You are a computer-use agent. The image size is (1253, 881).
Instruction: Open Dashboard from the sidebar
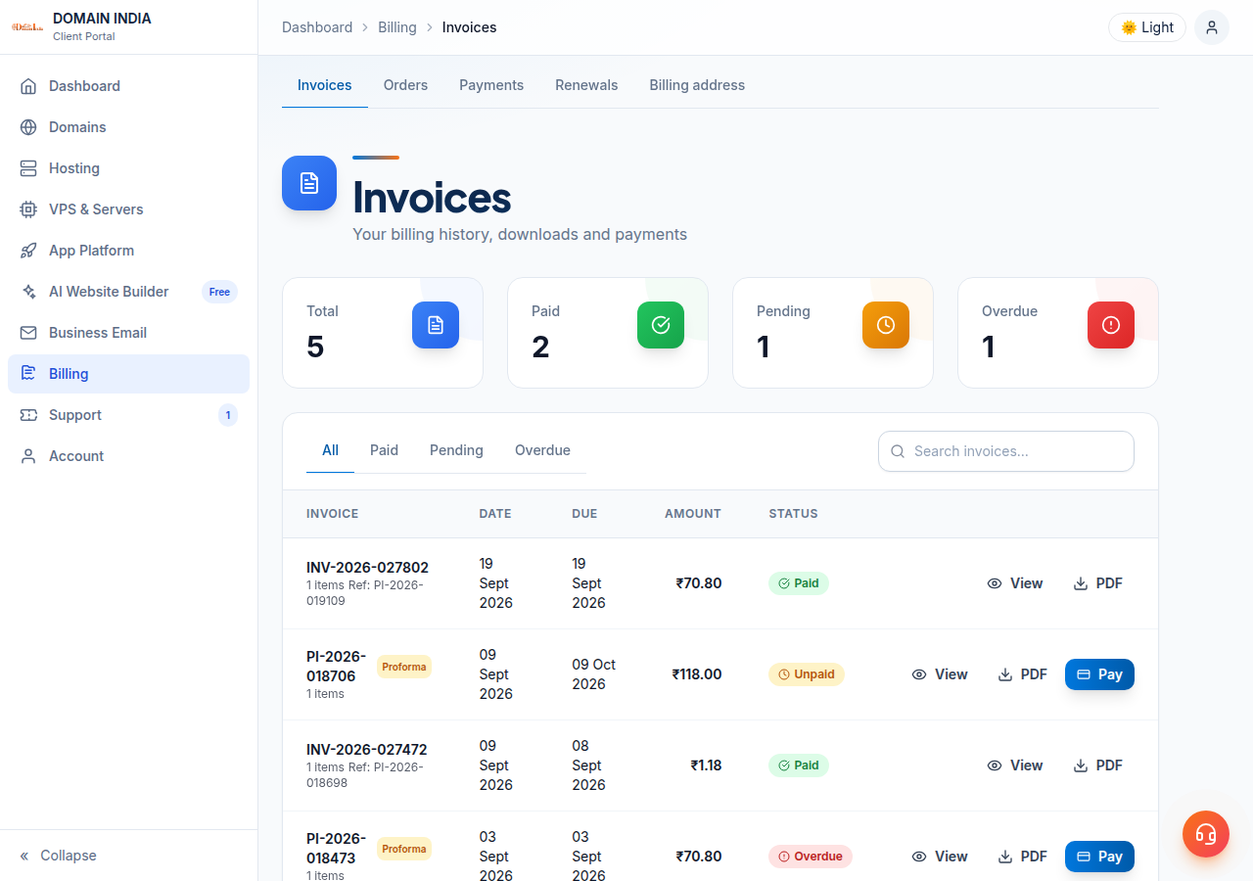click(128, 86)
